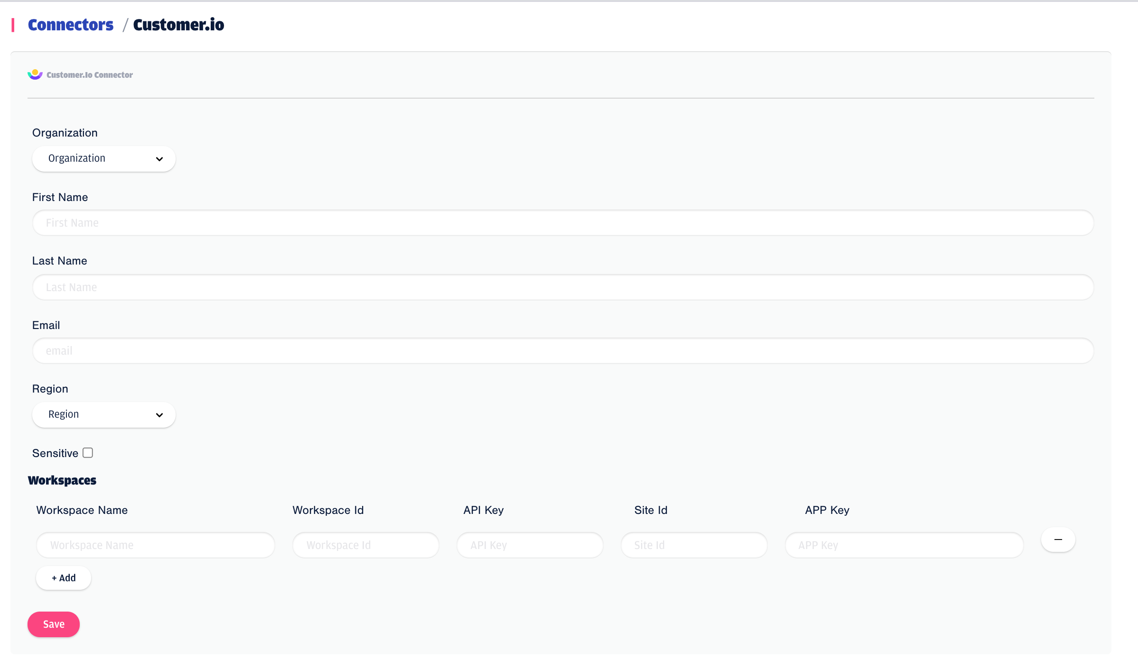
Task: Click the Site Id column label
Action: 651,510
